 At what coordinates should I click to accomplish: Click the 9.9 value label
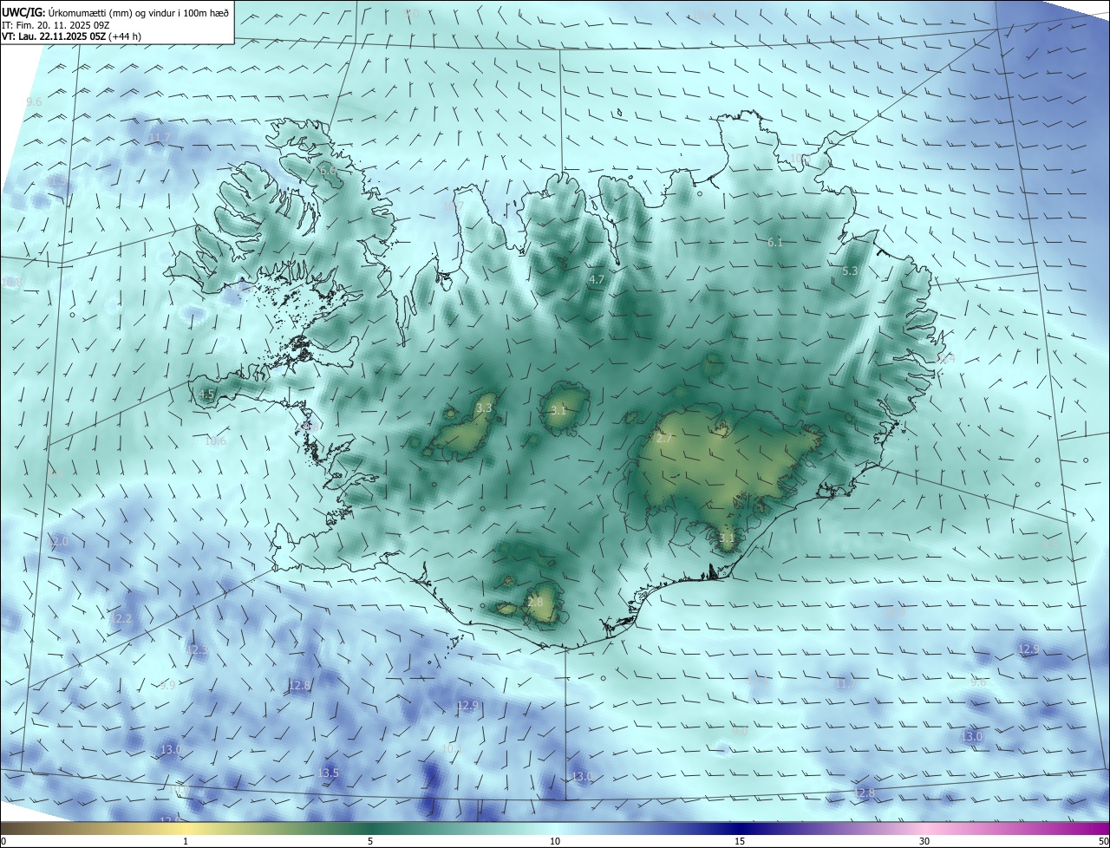pos(167,685)
